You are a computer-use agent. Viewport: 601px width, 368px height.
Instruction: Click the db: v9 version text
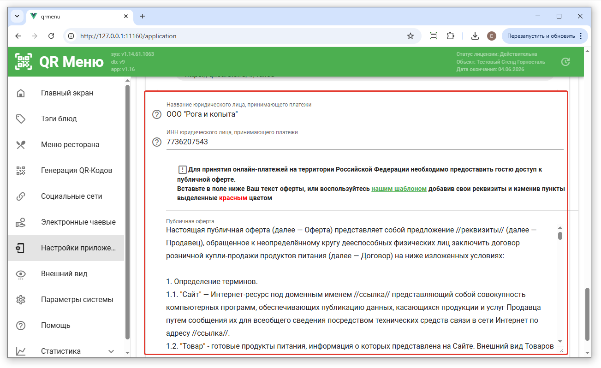pos(118,62)
